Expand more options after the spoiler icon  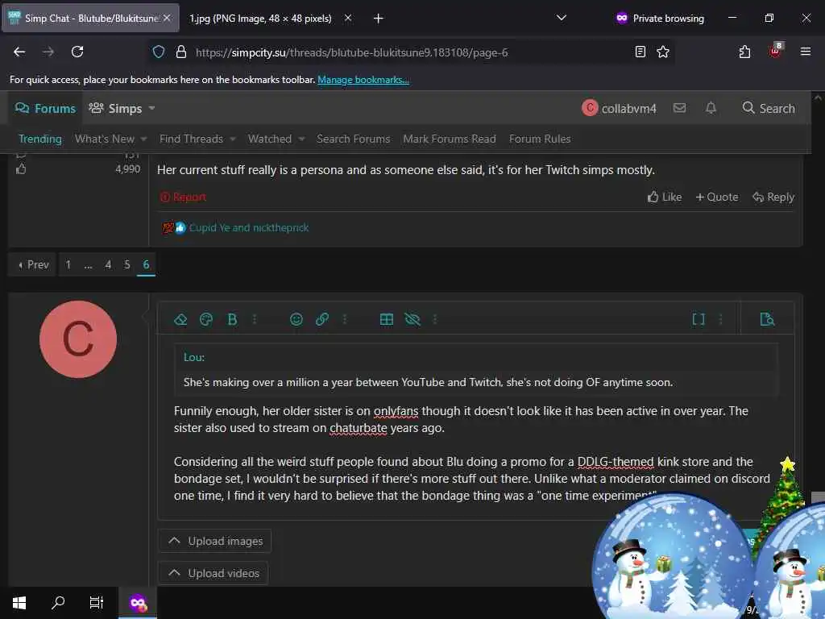[434, 319]
